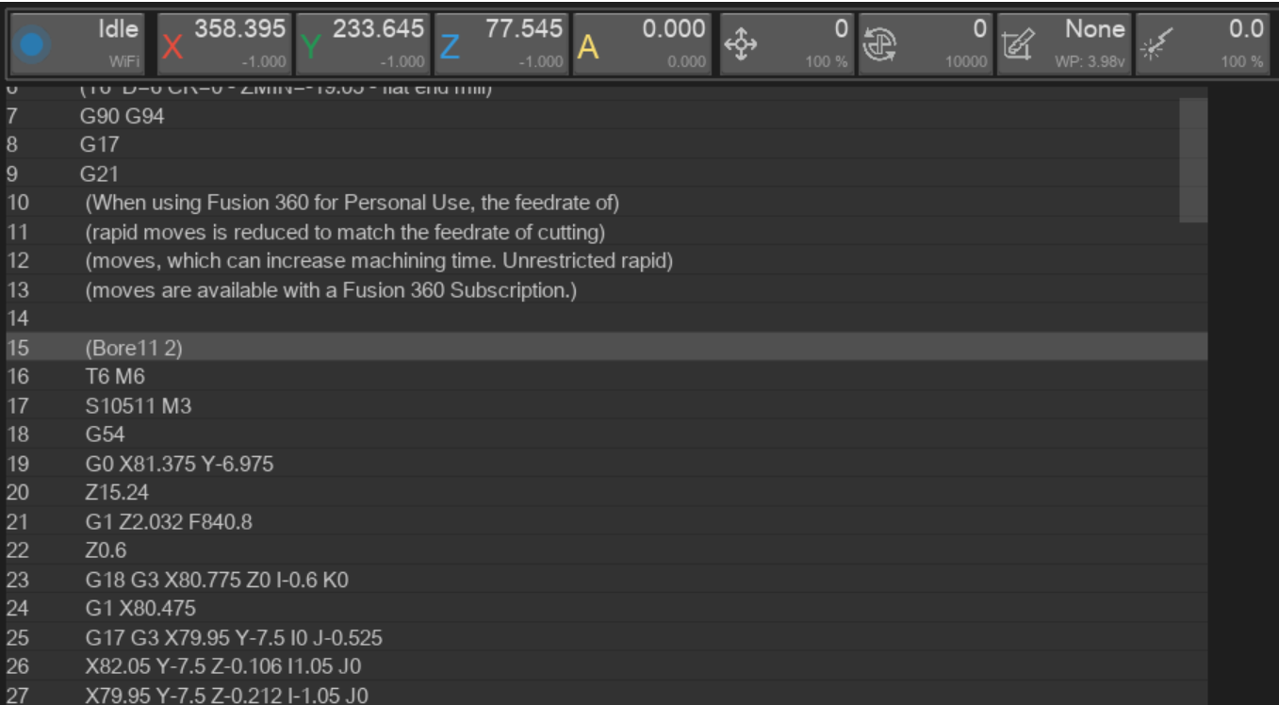Select line 17 S10511 M3
Viewport: 1279px width, 705px height.
(x=138, y=406)
